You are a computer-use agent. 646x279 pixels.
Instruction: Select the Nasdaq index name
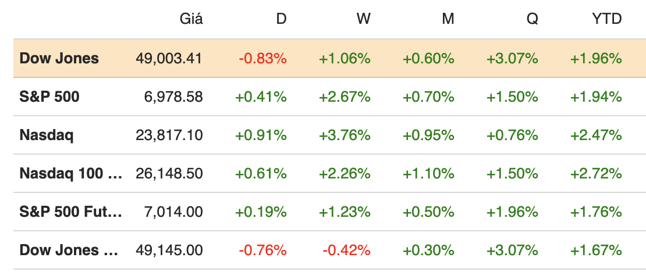coord(47,135)
